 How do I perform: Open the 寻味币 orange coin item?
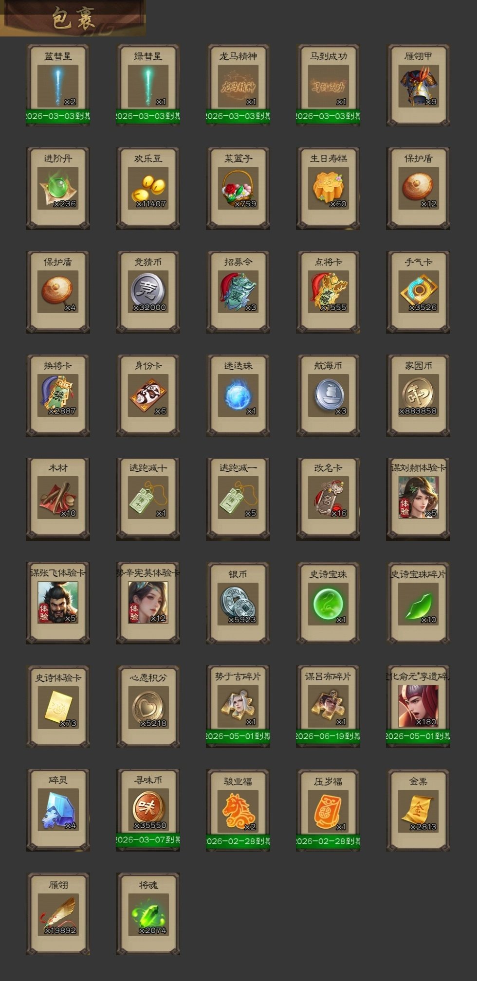(148, 810)
